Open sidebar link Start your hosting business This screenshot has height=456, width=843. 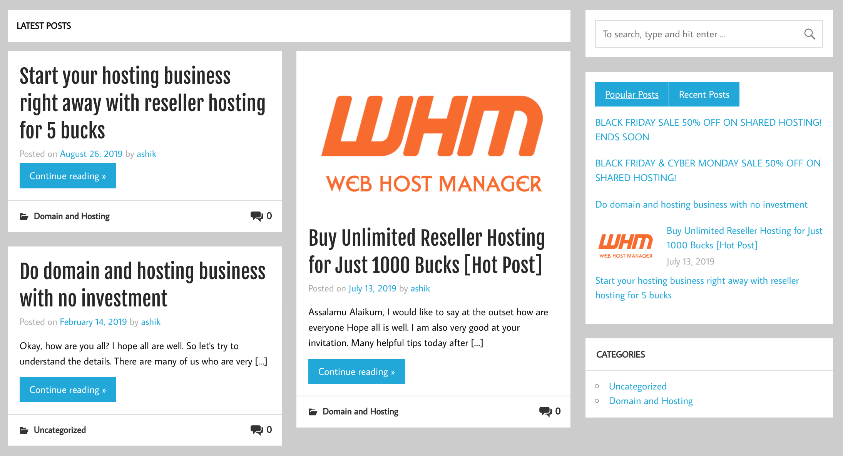tap(697, 288)
